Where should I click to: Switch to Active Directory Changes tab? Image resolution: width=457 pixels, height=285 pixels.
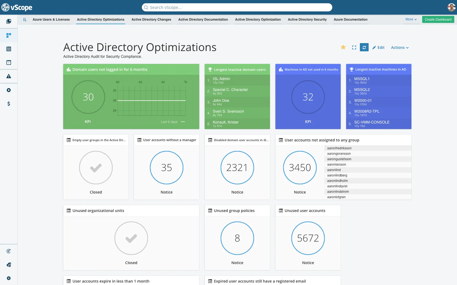[151, 20]
